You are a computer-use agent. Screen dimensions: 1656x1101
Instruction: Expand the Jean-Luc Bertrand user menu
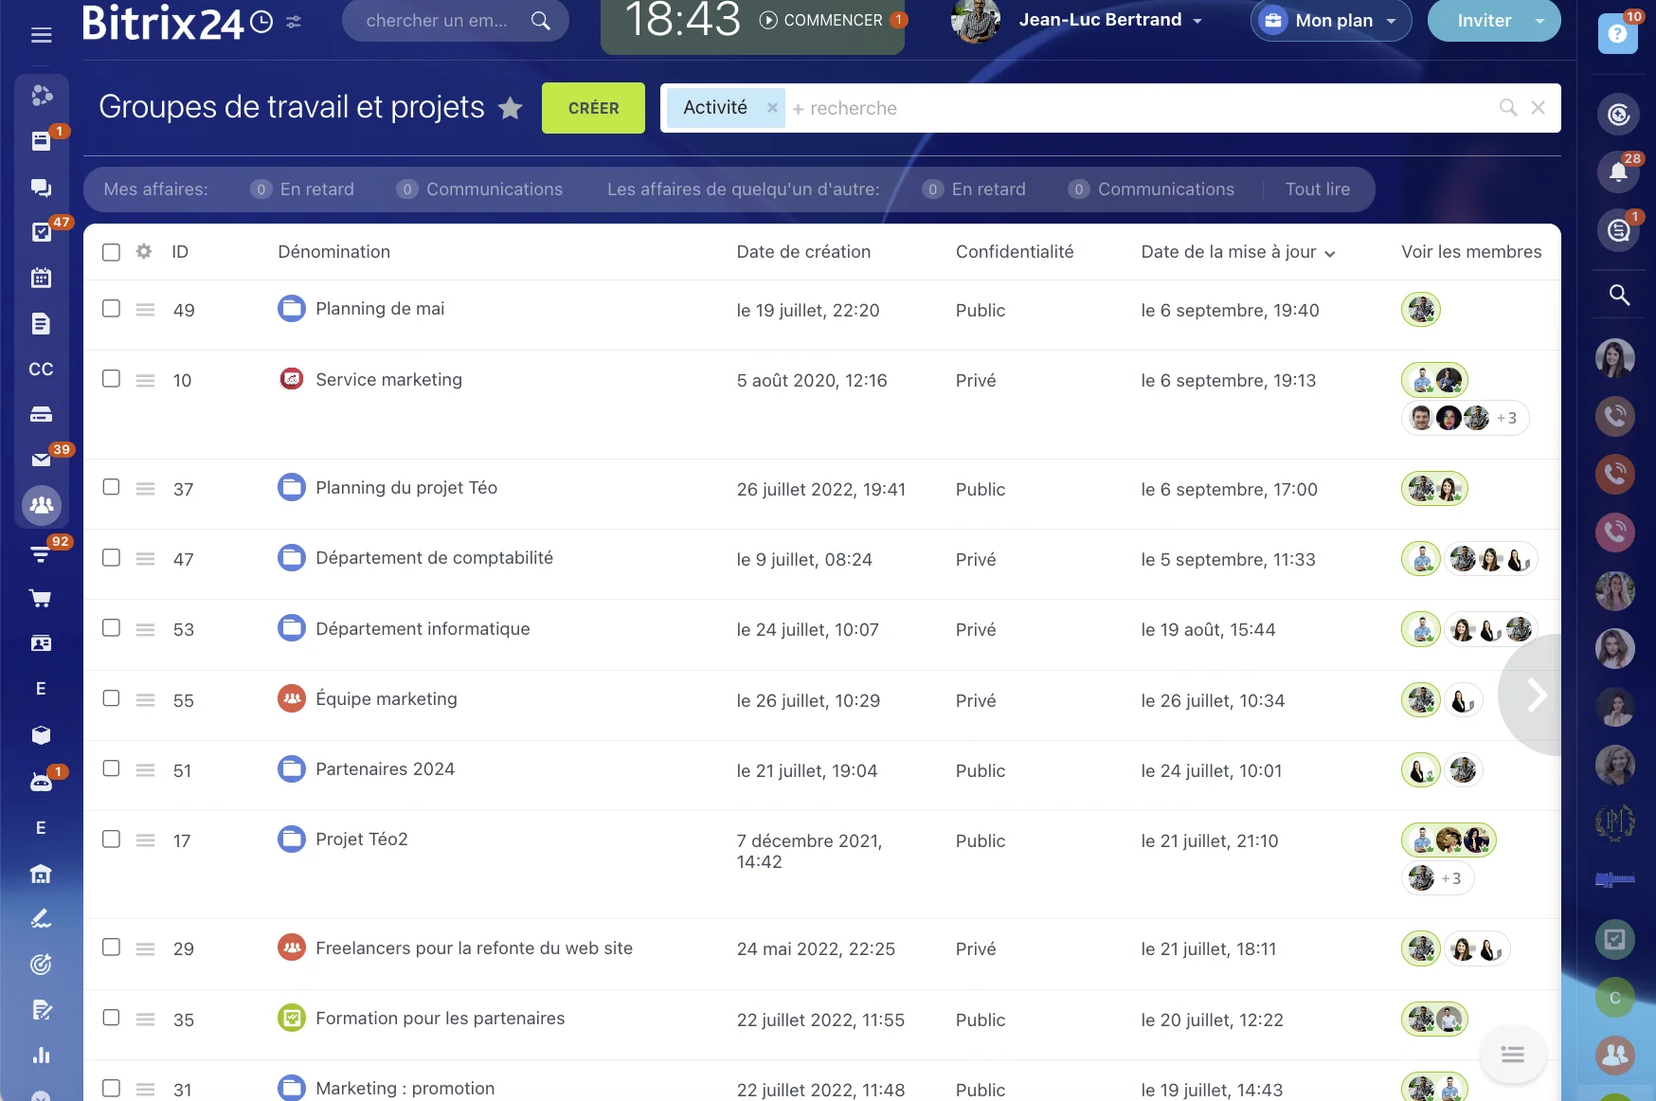coord(1197,21)
